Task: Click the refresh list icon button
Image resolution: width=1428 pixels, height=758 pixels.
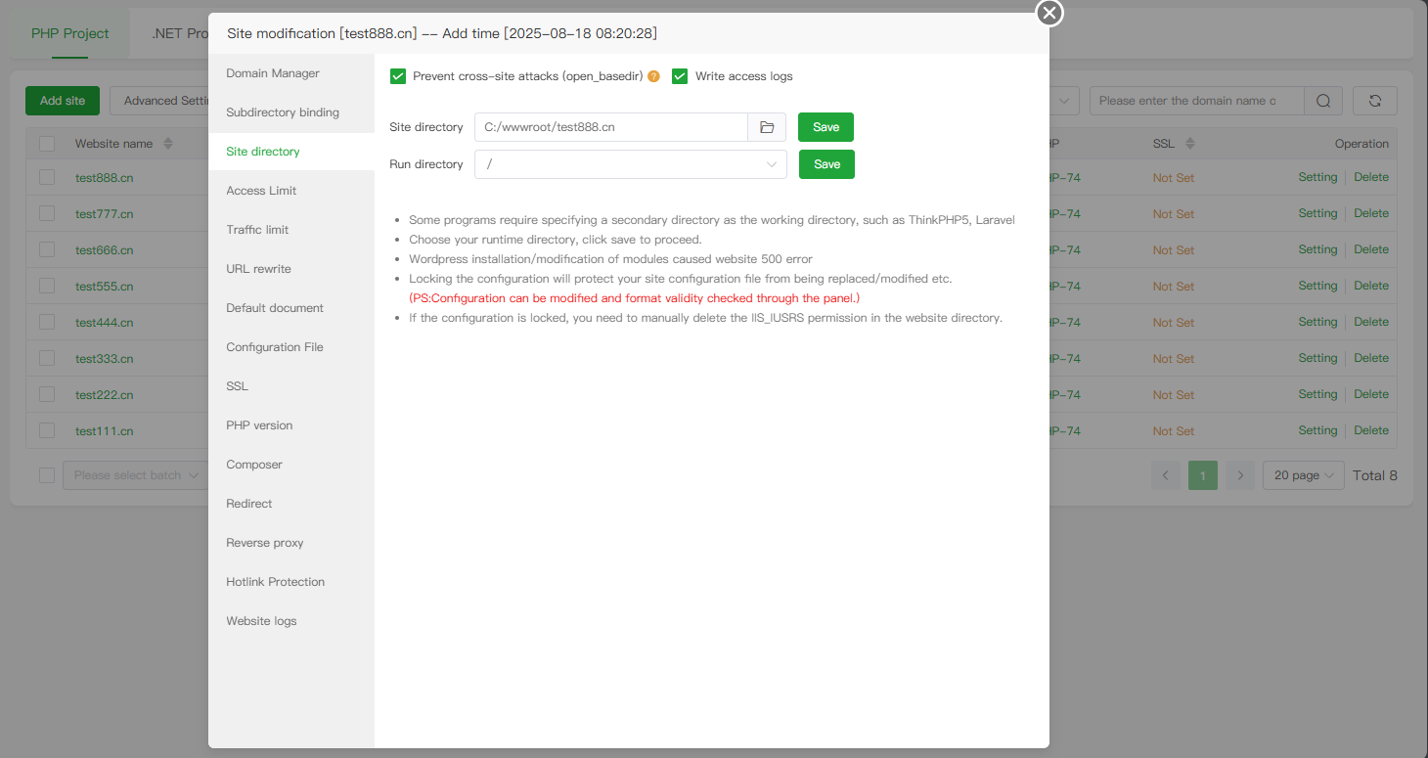Action: click(1374, 101)
